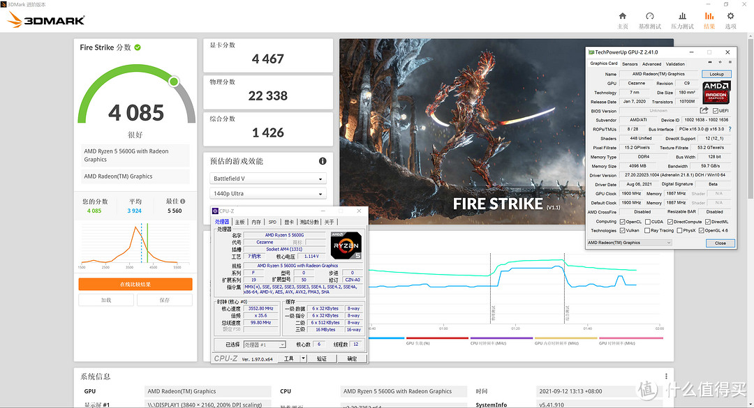
Task: Click the info icon beside 预估的游戏效能
Action: point(323,161)
